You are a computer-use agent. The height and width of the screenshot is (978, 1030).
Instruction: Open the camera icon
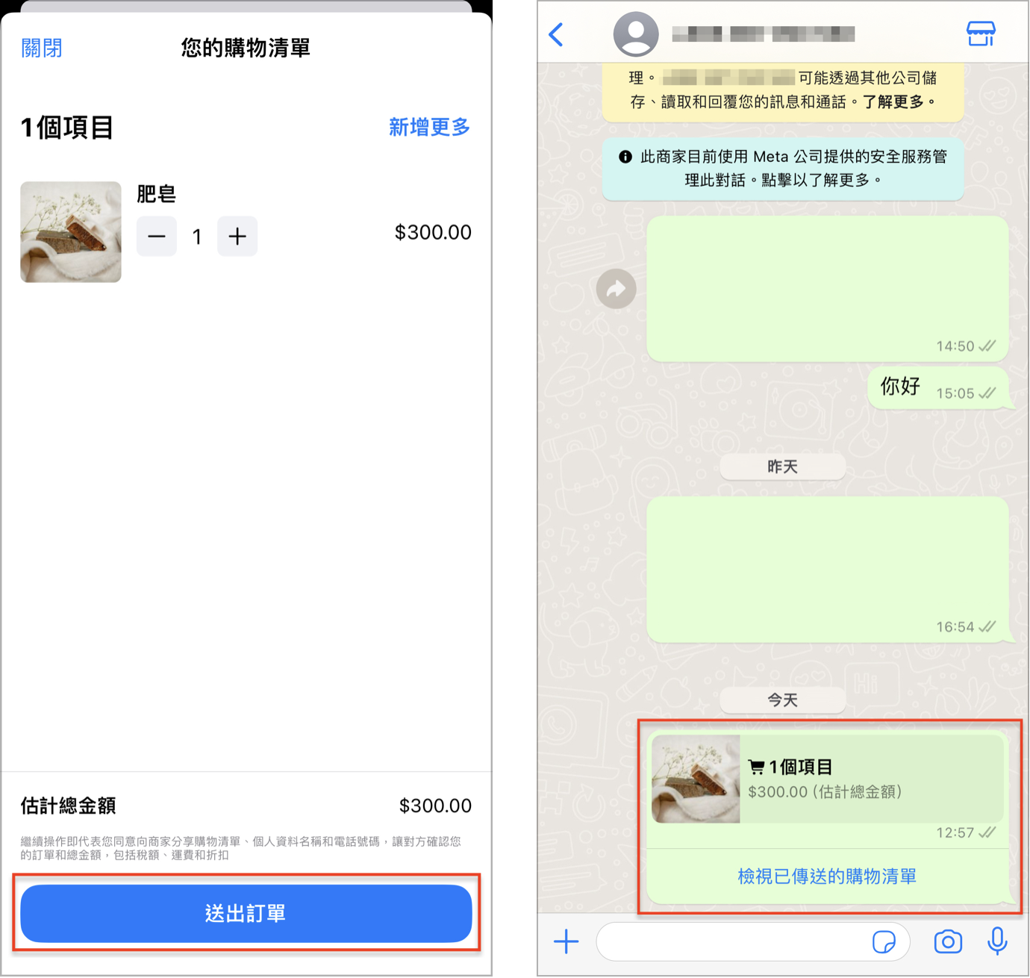click(x=948, y=941)
